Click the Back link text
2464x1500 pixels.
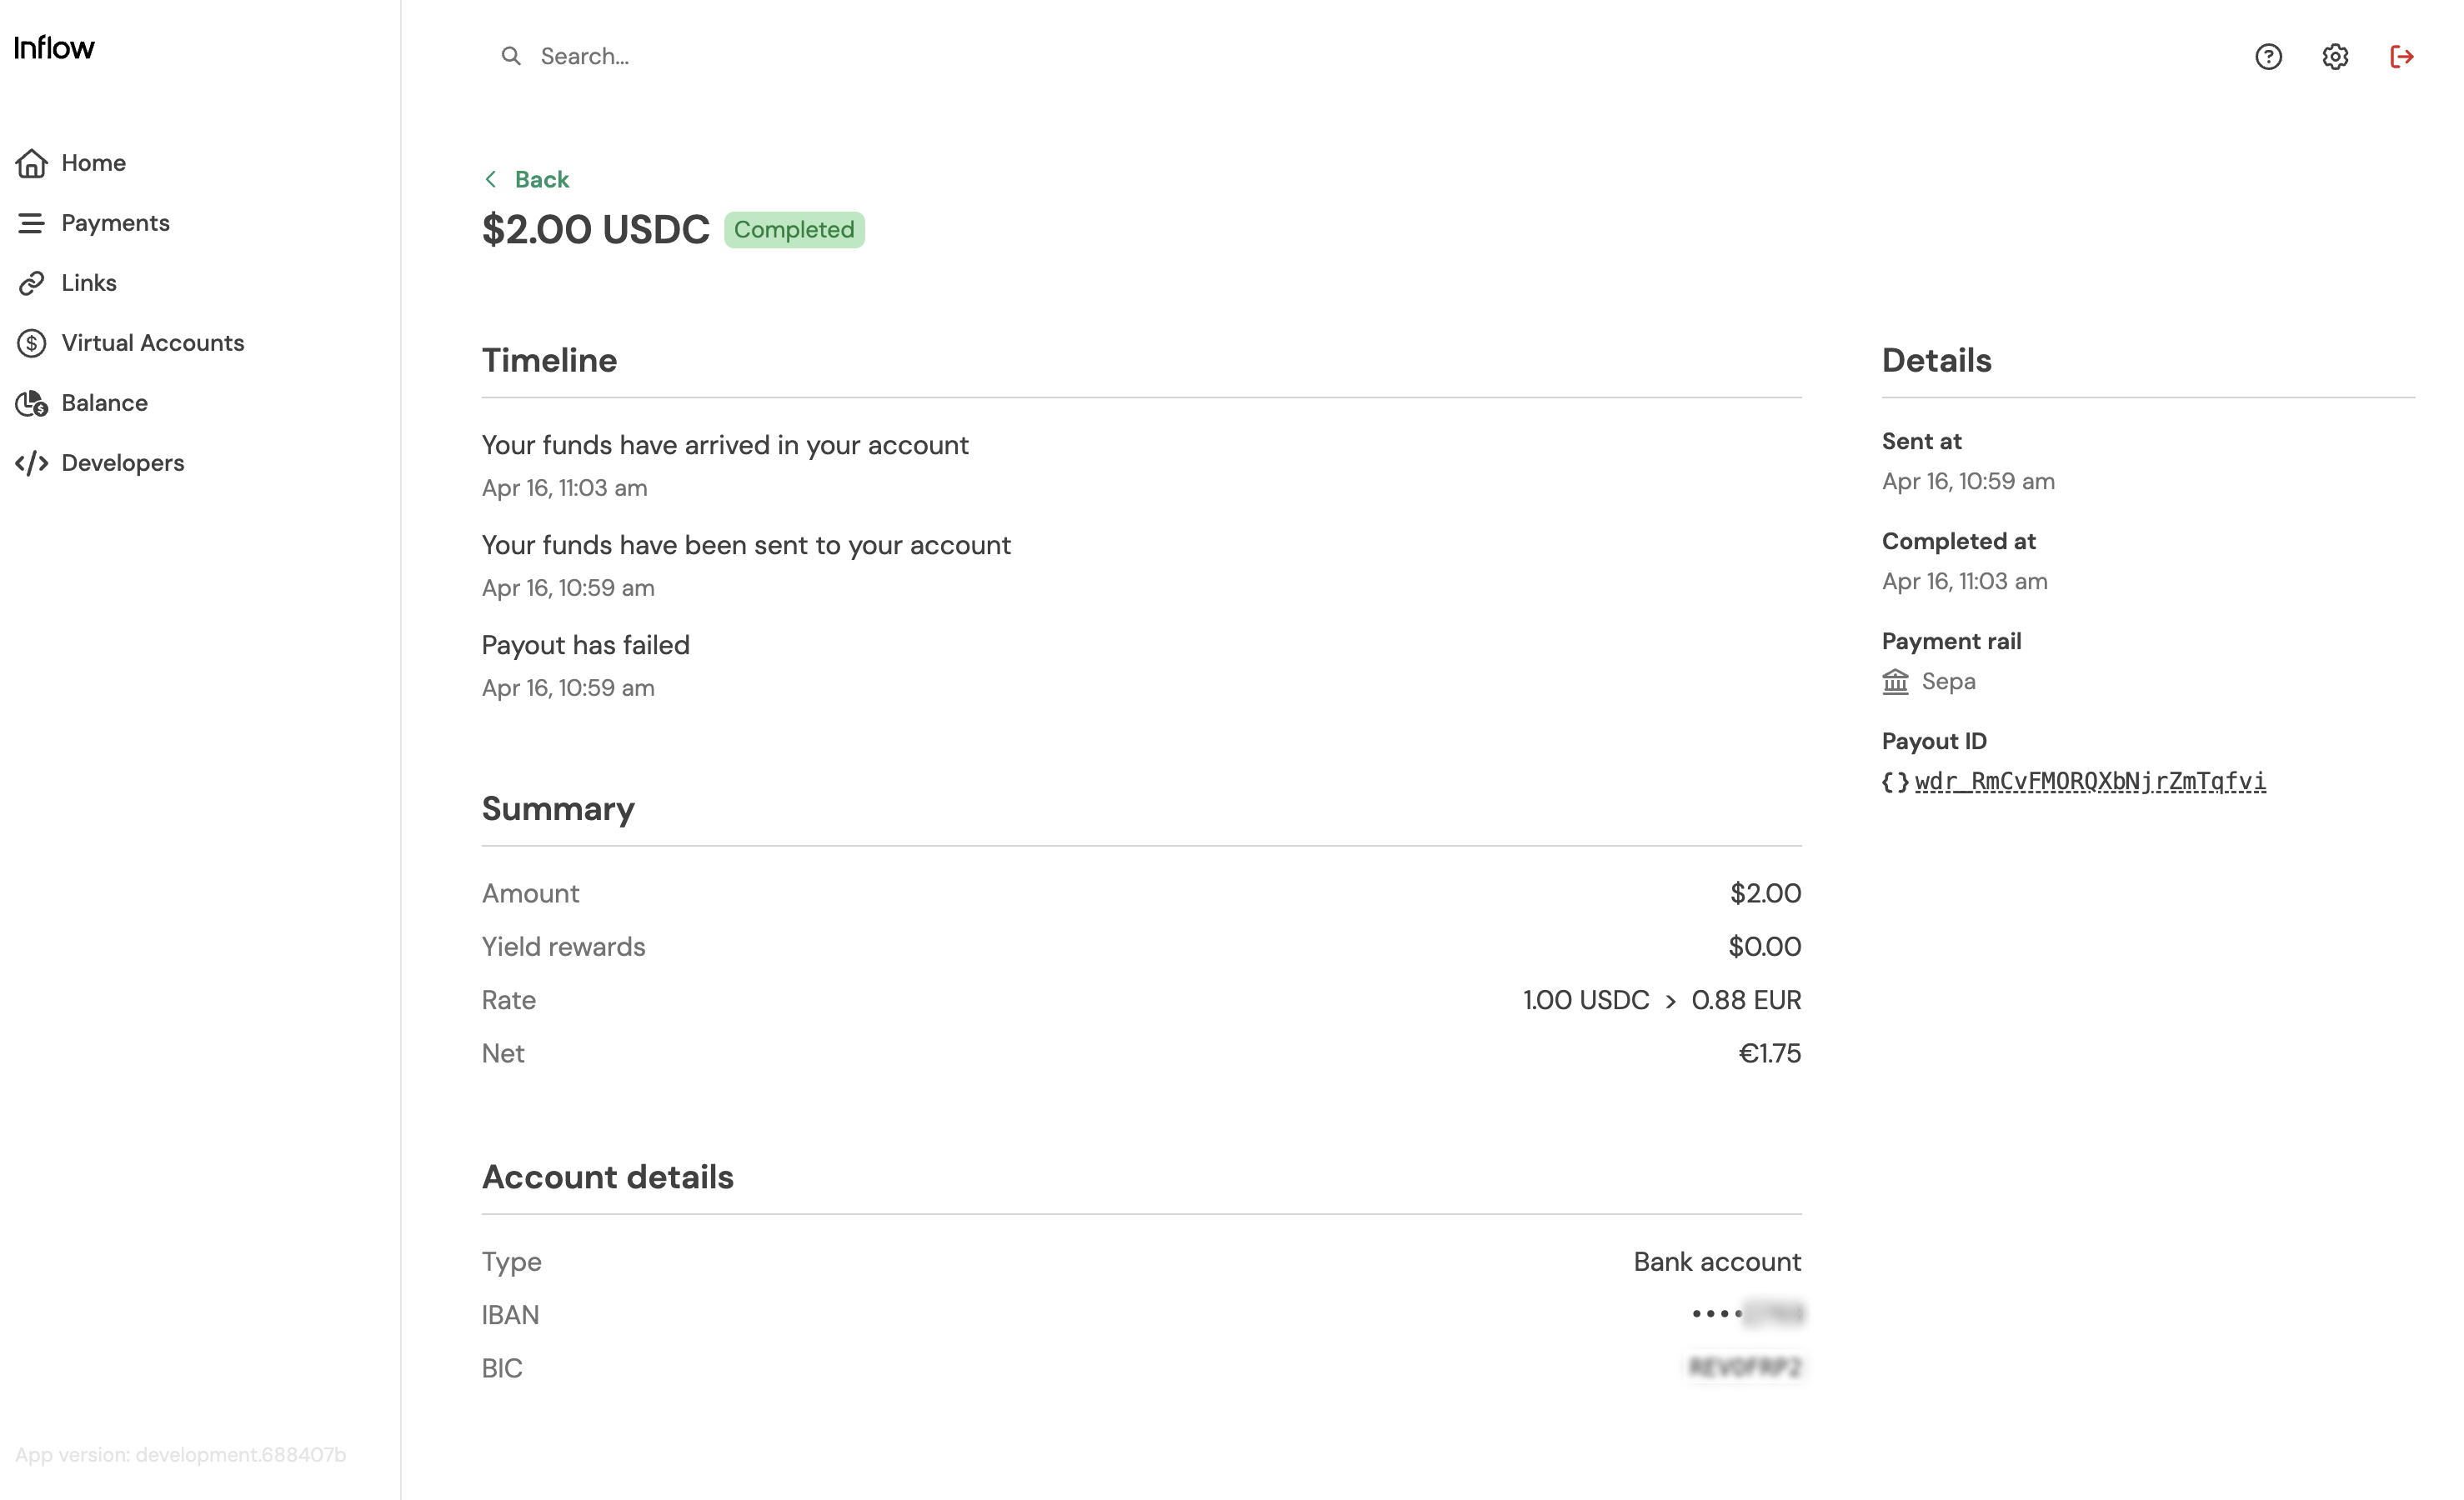(x=541, y=179)
